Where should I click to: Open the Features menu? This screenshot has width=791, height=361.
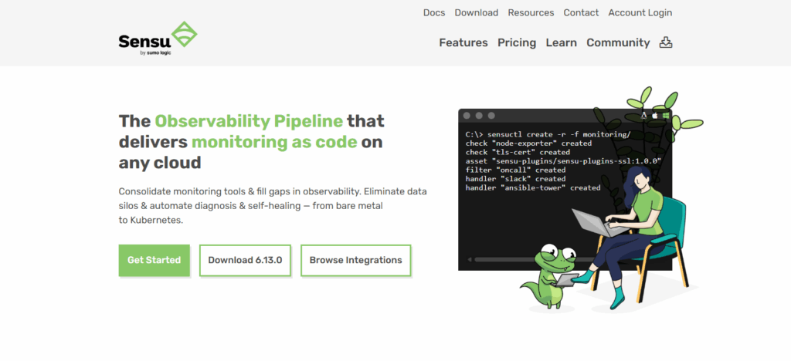click(463, 43)
